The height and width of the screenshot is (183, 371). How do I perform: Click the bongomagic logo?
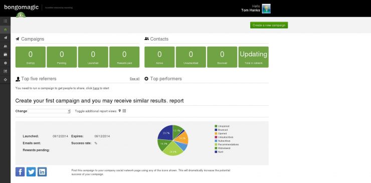point(21,7)
